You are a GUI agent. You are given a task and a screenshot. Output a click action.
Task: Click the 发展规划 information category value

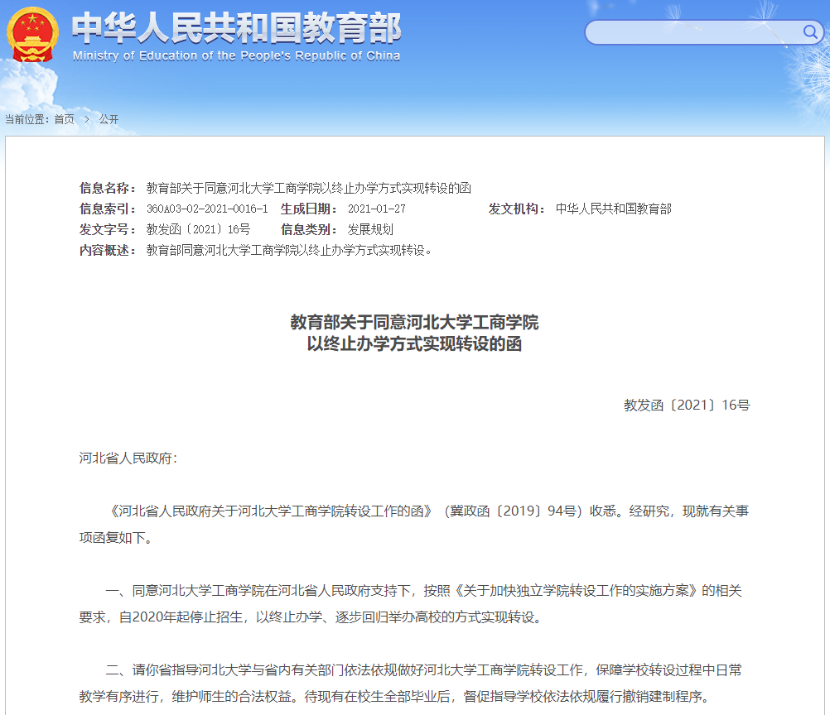tap(369, 229)
